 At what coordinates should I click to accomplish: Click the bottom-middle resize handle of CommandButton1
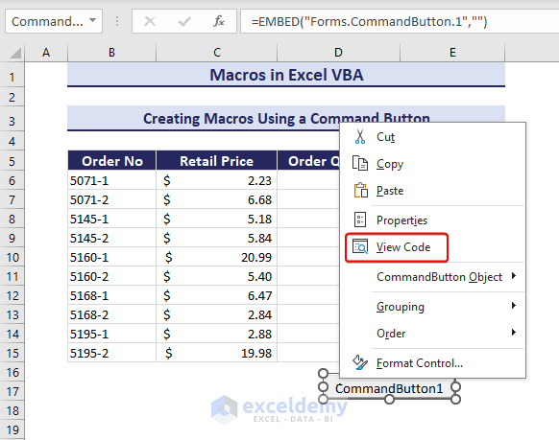pyautogui.click(x=389, y=400)
